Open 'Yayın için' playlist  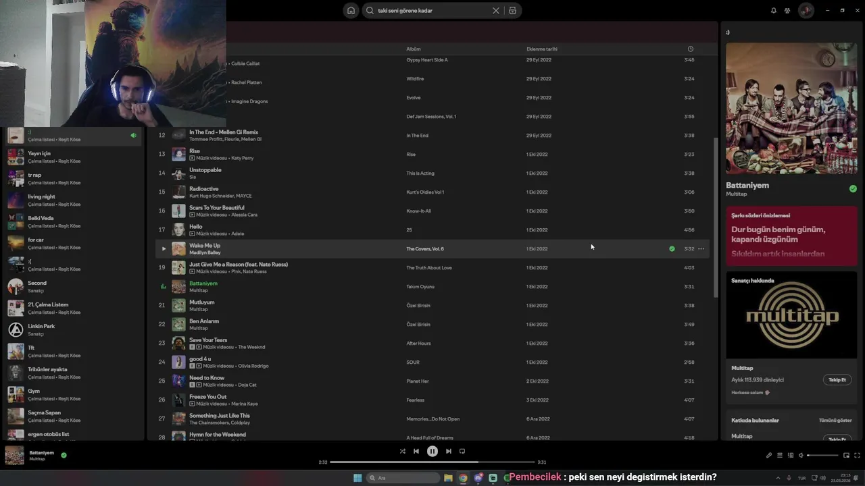click(x=73, y=157)
